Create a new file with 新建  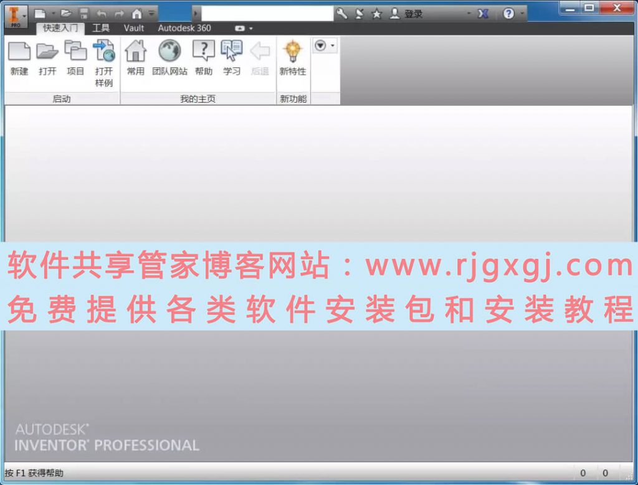pyautogui.click(x=19, y=58)
